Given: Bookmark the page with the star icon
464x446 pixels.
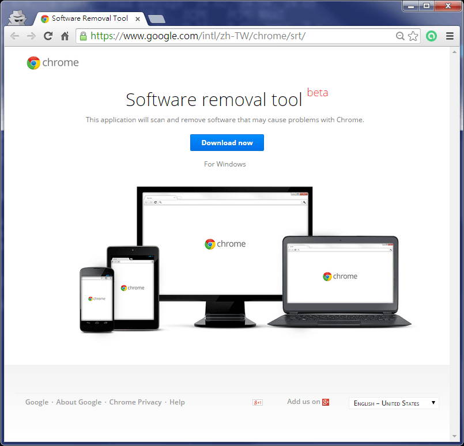Looking at the screenshot, I should (413, 36).
